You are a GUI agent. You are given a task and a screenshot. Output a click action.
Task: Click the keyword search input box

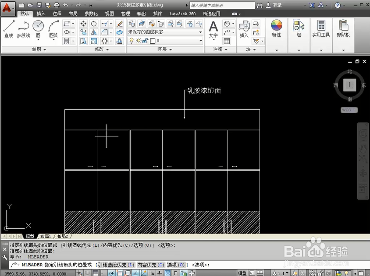222,5
